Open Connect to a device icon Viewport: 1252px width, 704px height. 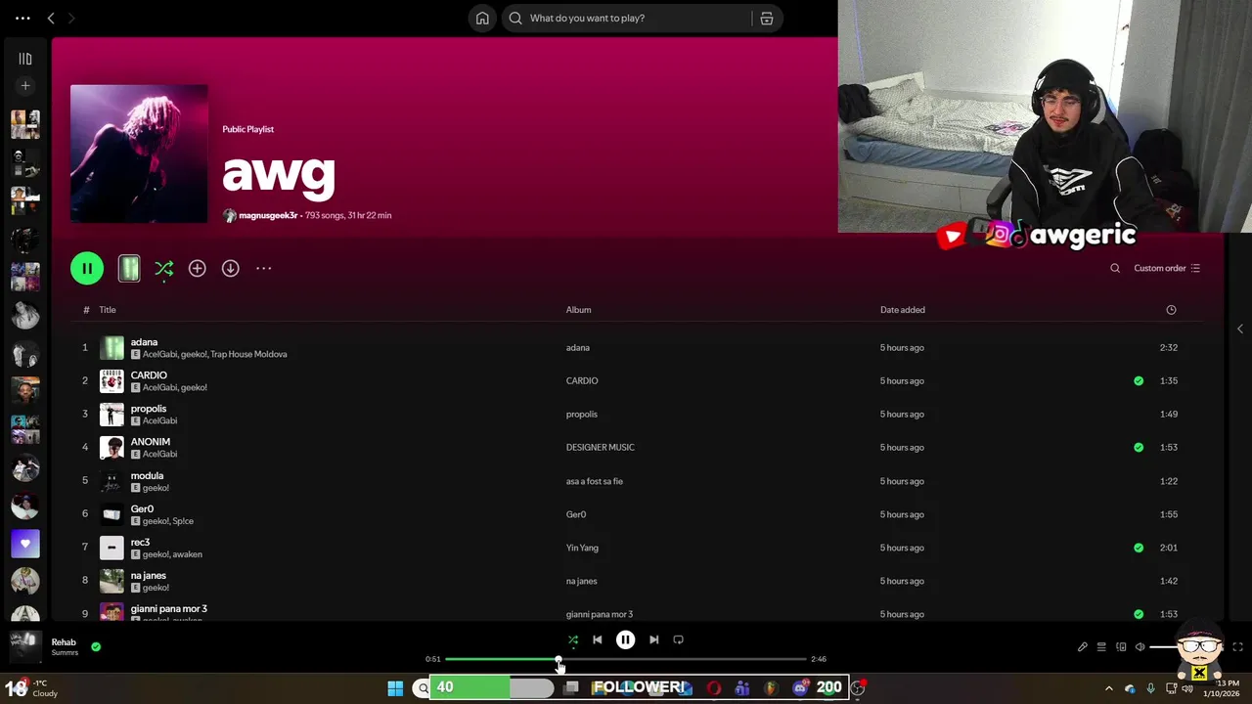(x=1121, y=646)
